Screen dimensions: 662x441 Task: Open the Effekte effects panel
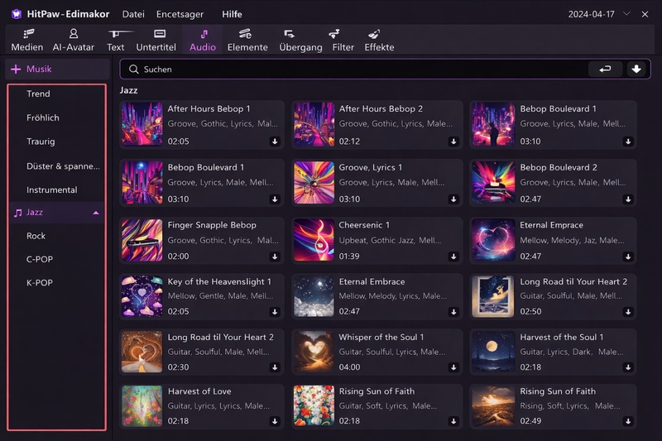pyautogui.click(x=379, y=40)
